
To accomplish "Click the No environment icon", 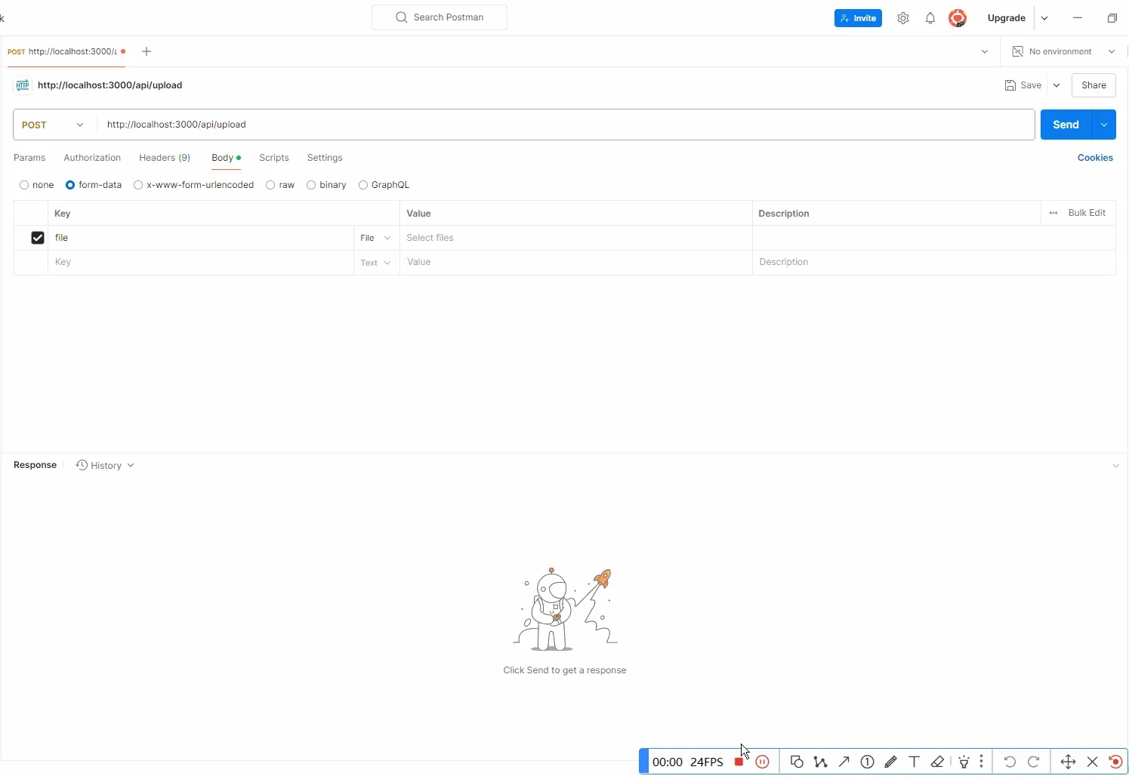I will [1018, 51].
